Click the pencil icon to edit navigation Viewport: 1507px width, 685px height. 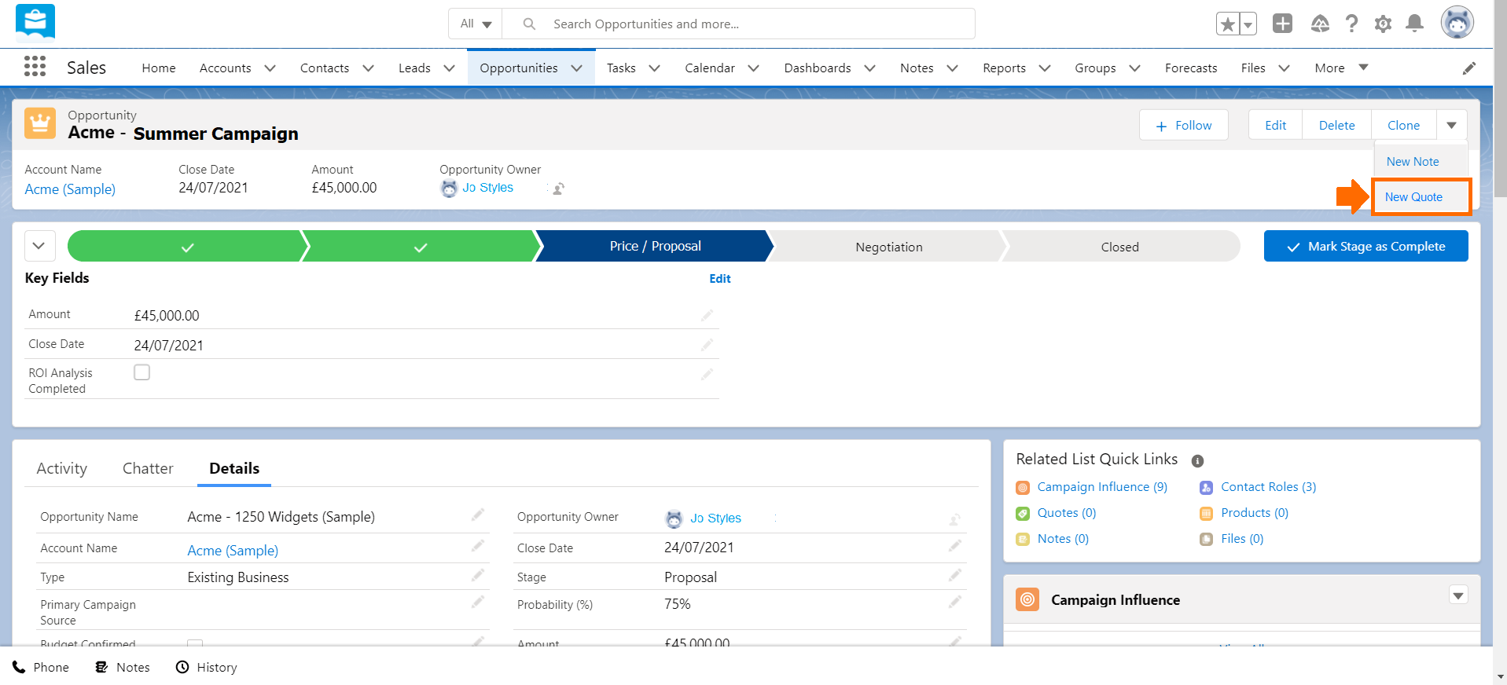click(x=1468, y=68)
